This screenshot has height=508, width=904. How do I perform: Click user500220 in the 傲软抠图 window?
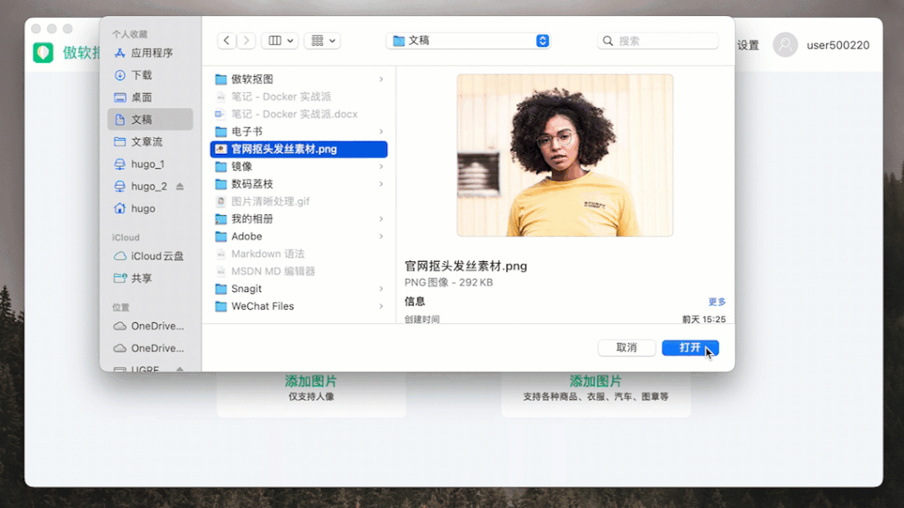[x=838, y=45]
